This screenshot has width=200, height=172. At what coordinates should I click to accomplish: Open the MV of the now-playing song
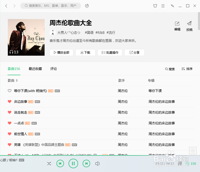tap(21, 160)
